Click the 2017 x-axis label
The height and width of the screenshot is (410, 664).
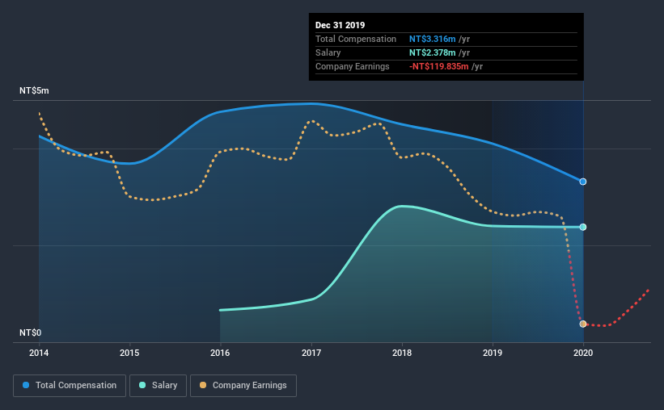click(311, 353)
